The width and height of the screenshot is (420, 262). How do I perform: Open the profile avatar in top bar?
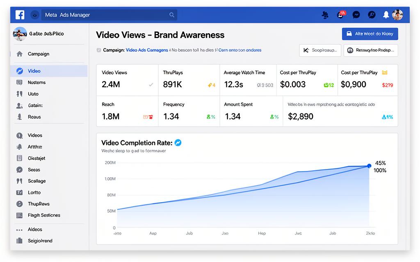click(x=397, y=15)
